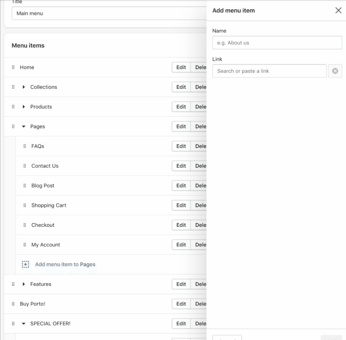Edit the Blog Post menu item

click(x=181, y=186)
